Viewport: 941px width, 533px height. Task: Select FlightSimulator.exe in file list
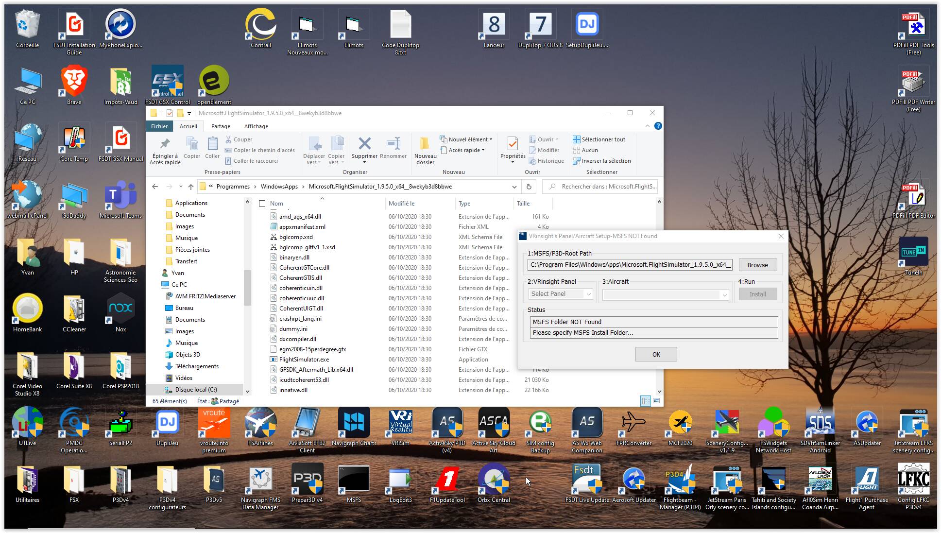click(304, 360)
